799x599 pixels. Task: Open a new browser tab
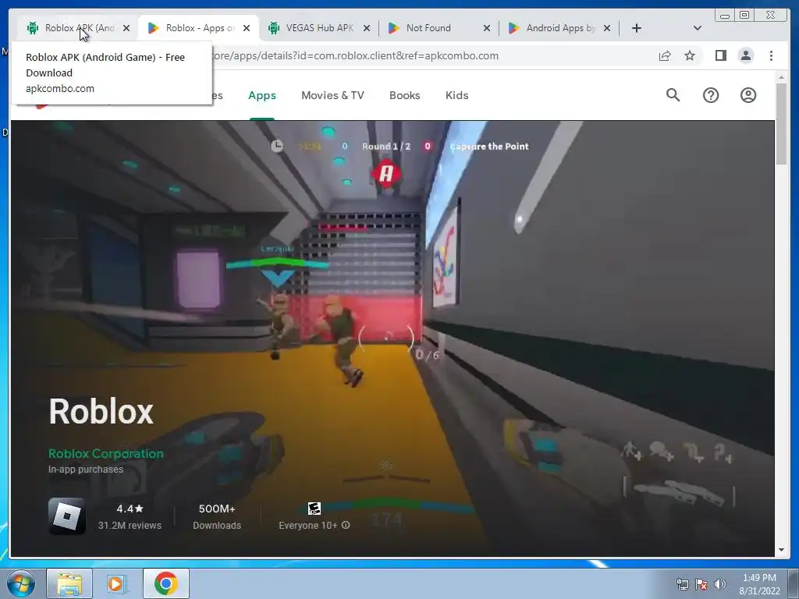[x=637, y=28]
